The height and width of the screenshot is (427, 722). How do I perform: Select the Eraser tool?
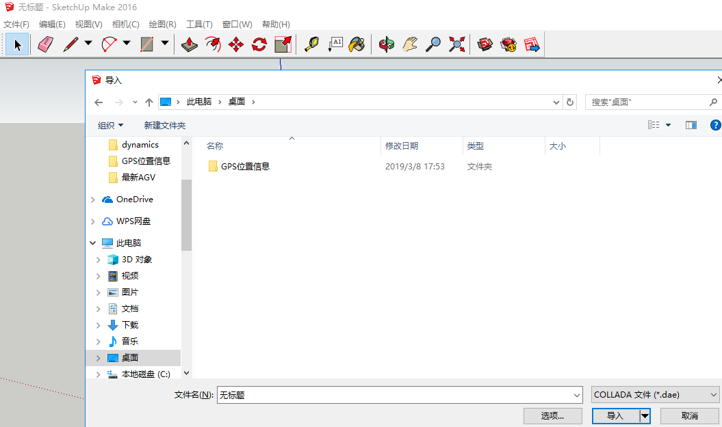pyautogui.click(x=45, y=44)
